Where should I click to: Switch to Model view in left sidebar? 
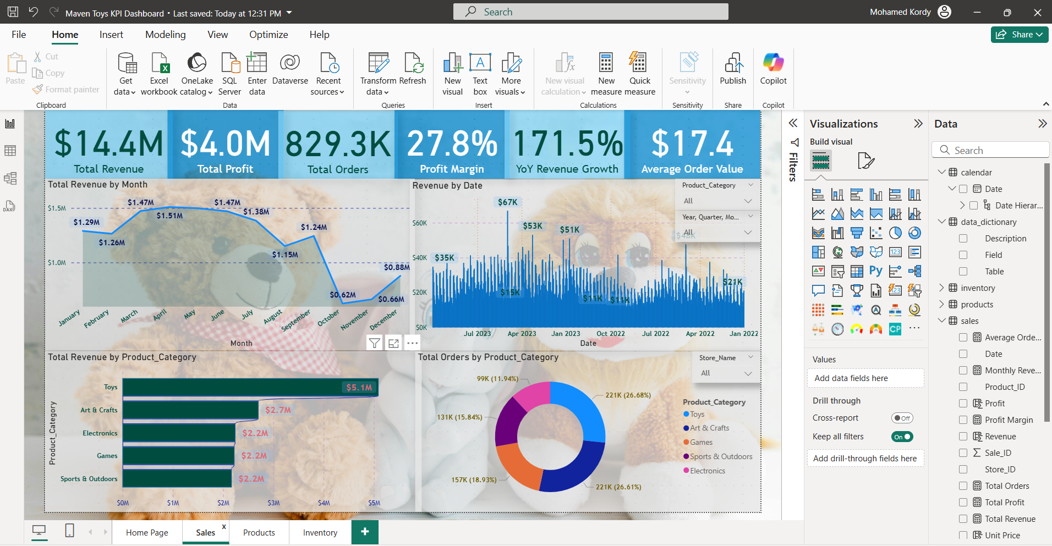pyautogui.click(x=10, y=178)
